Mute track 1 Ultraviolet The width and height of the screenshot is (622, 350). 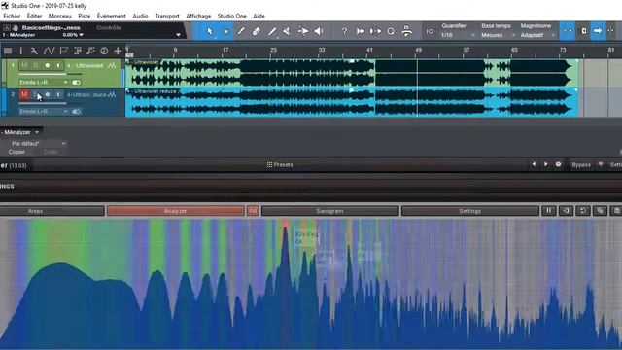pos(24,65)
